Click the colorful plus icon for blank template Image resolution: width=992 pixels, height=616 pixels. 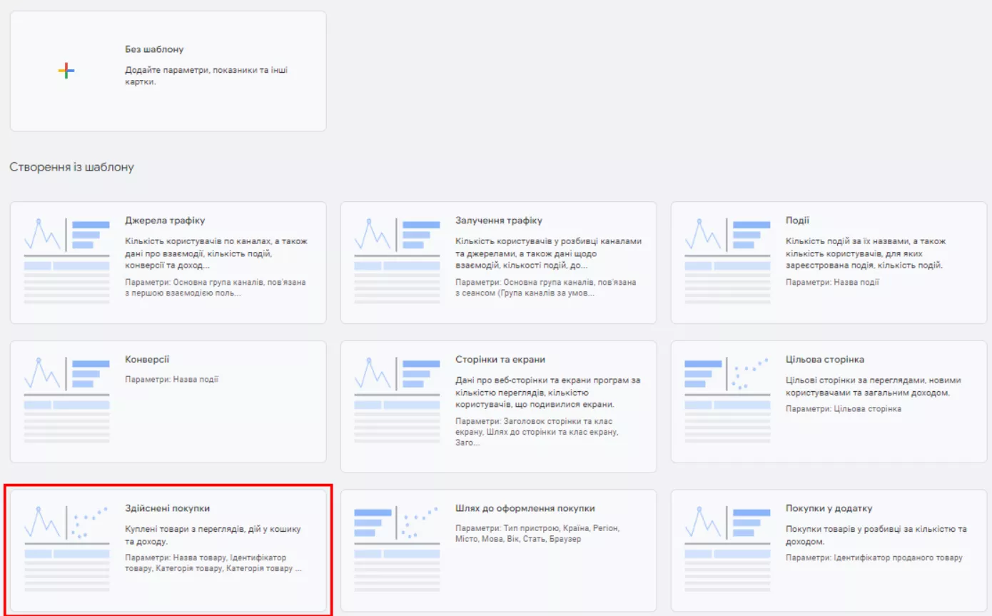(x=66, y=71)
